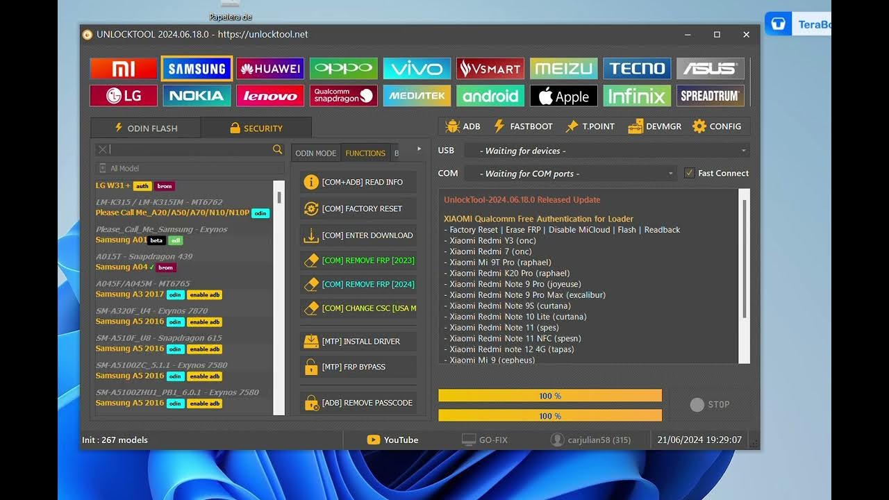Screen dimensions: 889x500
Task: Select the MediaTek tile
Action: pyautogui.click(x=417, y=96)
